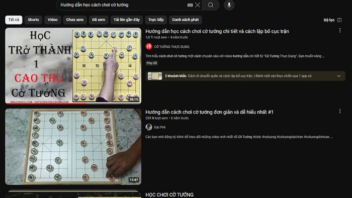Go to CỜ TƯỚNG THỰC DỤNG channel name
This screenshot has height=198, width=352.
tap(172, 47)
